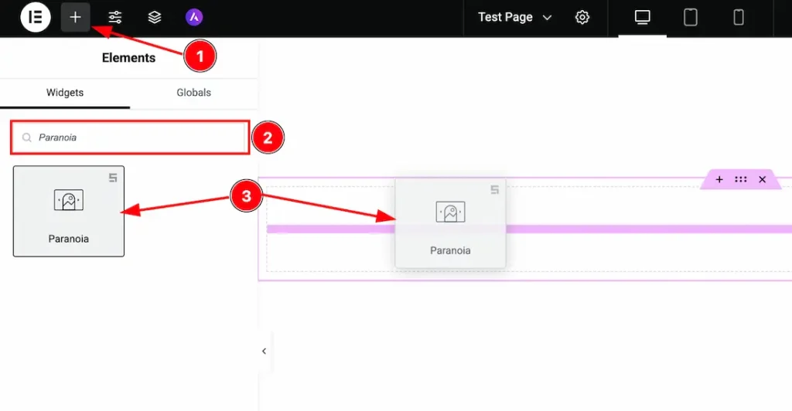Click the Elementor logo icon

click(36, 17)
